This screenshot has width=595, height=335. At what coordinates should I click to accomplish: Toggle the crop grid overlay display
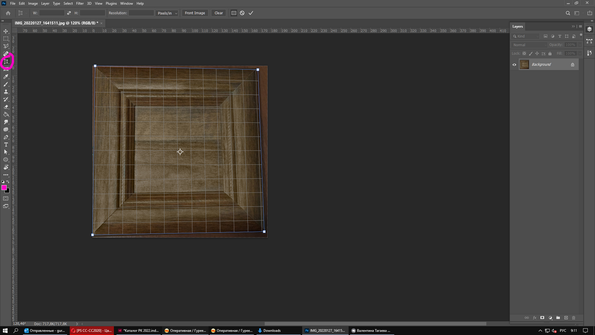click(x=234, y=13)
